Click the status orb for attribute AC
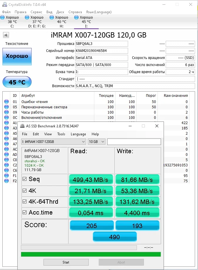 6,149
